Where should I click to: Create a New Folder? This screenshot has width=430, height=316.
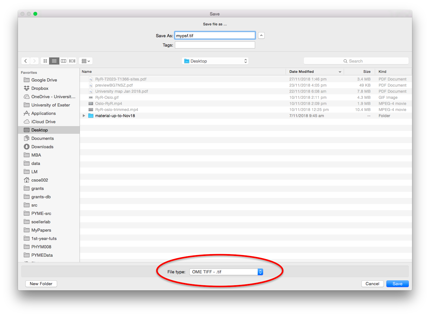pyautogui.click(x=41, y=284)
